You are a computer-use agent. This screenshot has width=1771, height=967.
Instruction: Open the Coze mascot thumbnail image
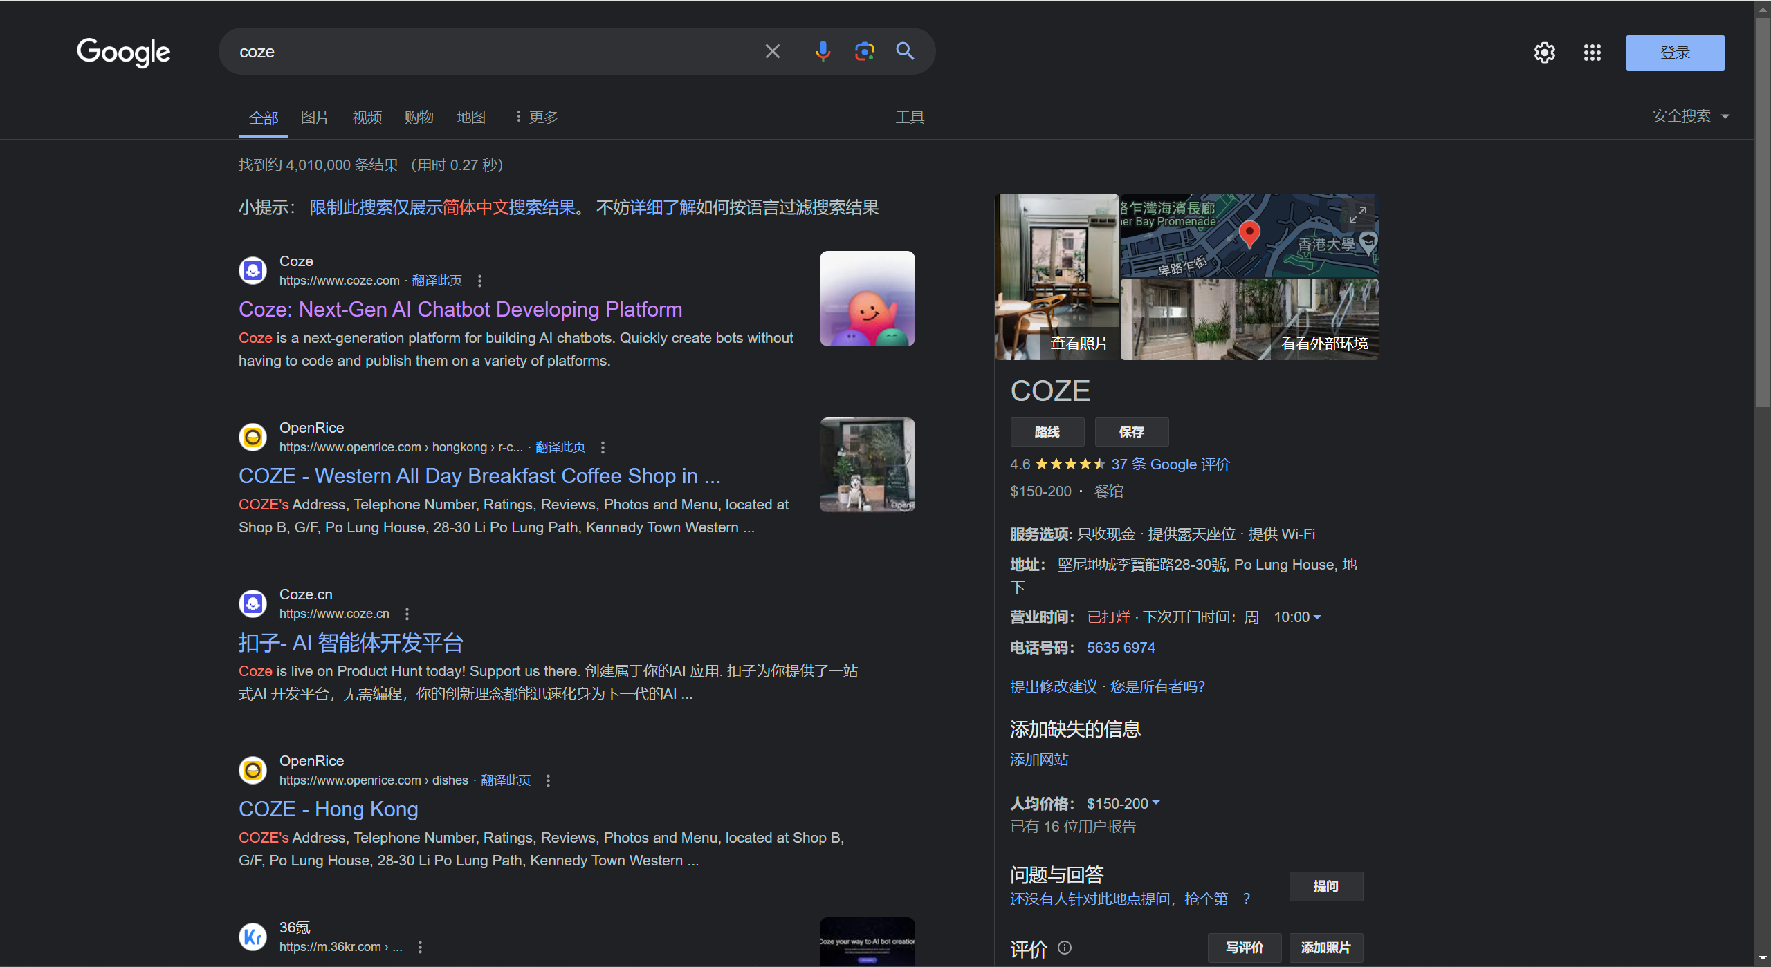tap(867, 299)
